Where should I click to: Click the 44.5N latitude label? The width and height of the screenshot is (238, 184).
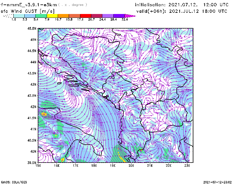point(32,51)
